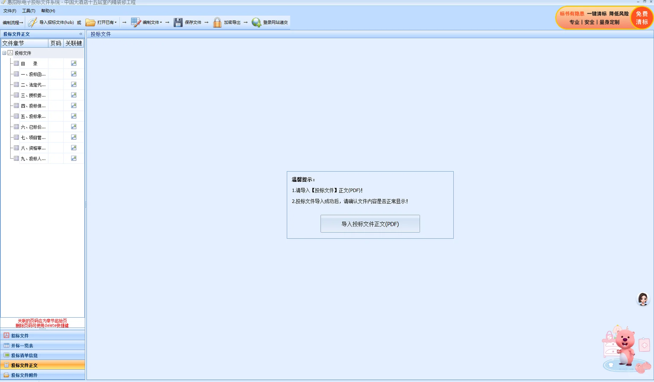Click the 文件章节 column header
The width and height of the screenshot is (654, 382).
click(24, 43)
